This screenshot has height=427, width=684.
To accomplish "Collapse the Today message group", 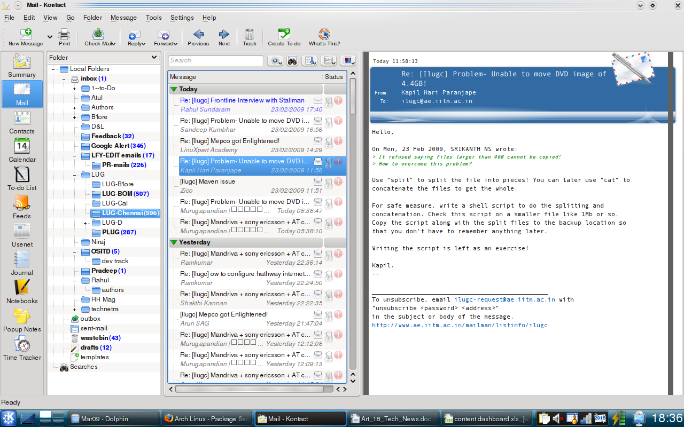I will tap(174, 90).
